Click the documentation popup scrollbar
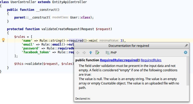 click(x=188, y=71)
